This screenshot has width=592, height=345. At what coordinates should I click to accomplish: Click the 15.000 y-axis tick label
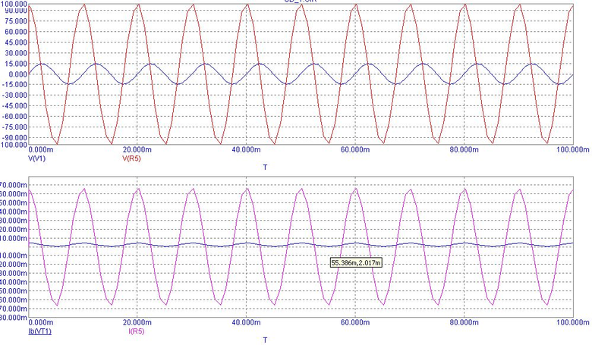16,64
